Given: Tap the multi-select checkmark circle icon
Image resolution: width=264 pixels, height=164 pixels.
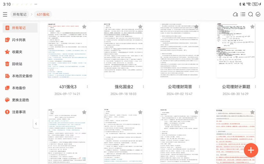Looking at the screenshot, I should pyautogui.click(x=258, y=14).
